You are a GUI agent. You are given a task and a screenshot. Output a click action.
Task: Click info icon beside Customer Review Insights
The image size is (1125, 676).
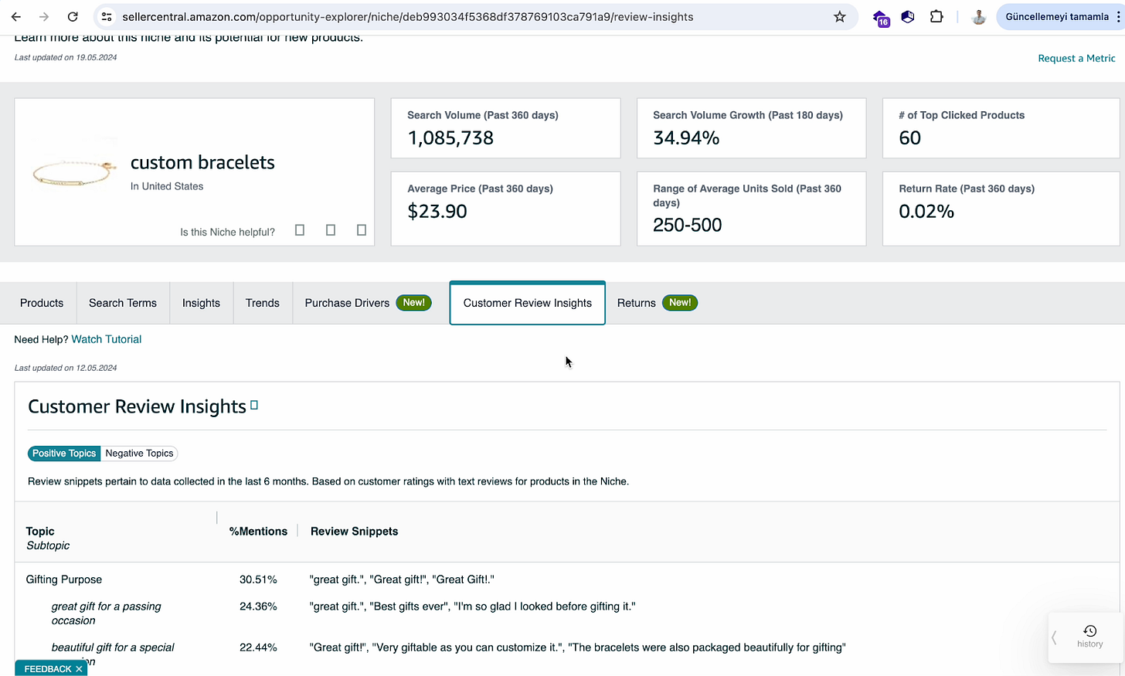[x=254, y=405]
